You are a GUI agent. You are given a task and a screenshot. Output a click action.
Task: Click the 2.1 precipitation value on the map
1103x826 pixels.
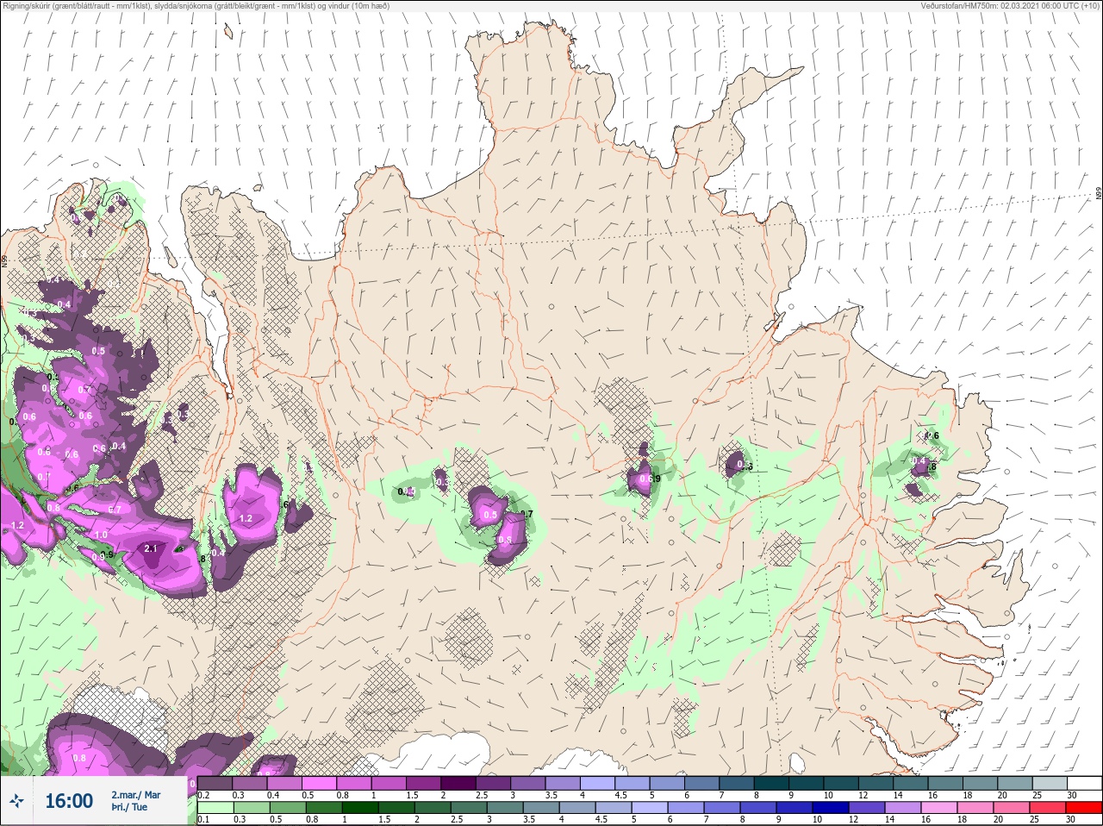(151, 548)
